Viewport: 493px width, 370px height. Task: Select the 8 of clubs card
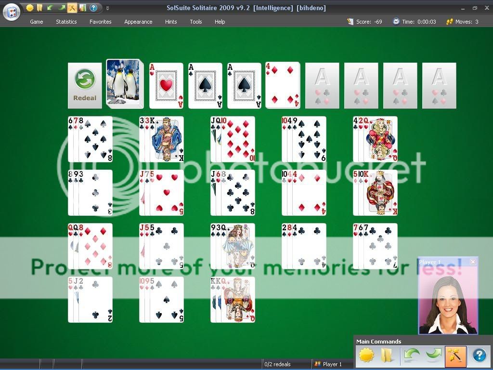238,193
